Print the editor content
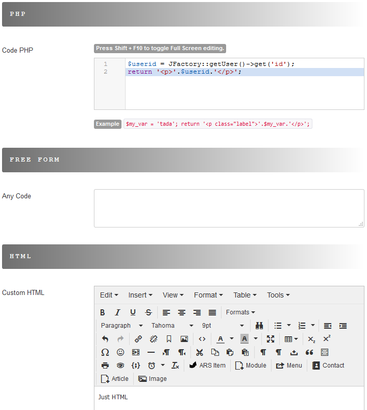 pyautogui.click(x=105, y=366)
